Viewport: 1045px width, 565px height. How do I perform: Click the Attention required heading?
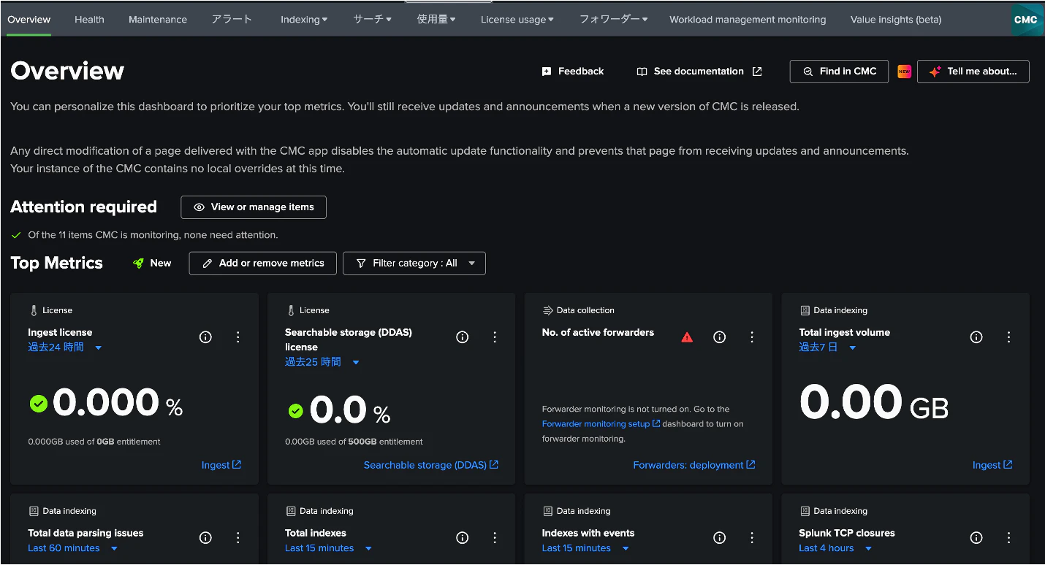pyautogui.click(x=83, y=207)
